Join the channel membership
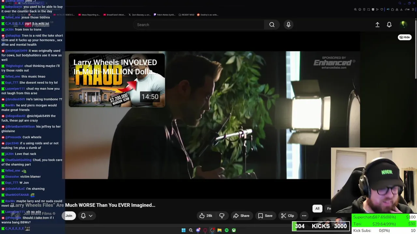The height and width of the screenshot is (234, 417). (x=68, y=216)
